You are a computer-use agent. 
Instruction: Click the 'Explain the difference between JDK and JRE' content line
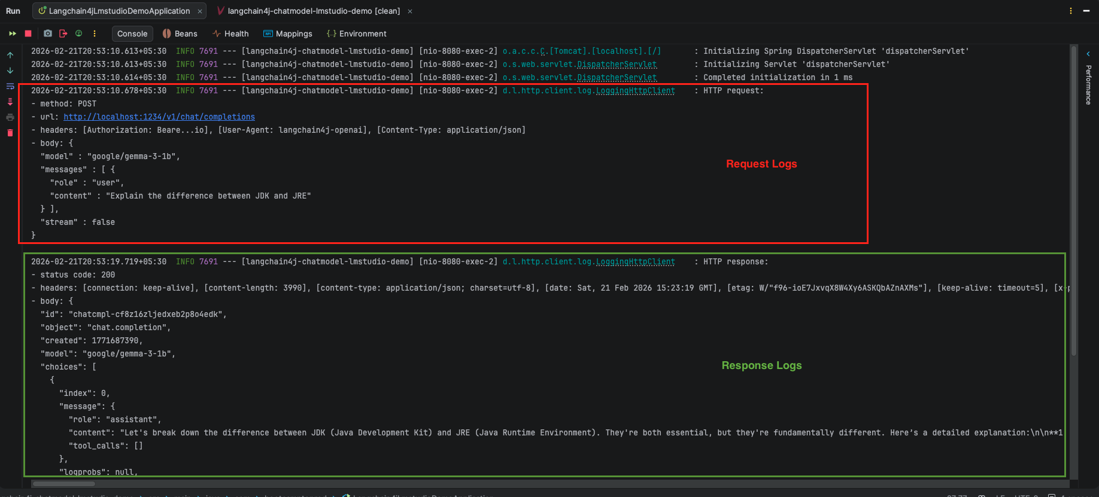(x=181, y=196)
